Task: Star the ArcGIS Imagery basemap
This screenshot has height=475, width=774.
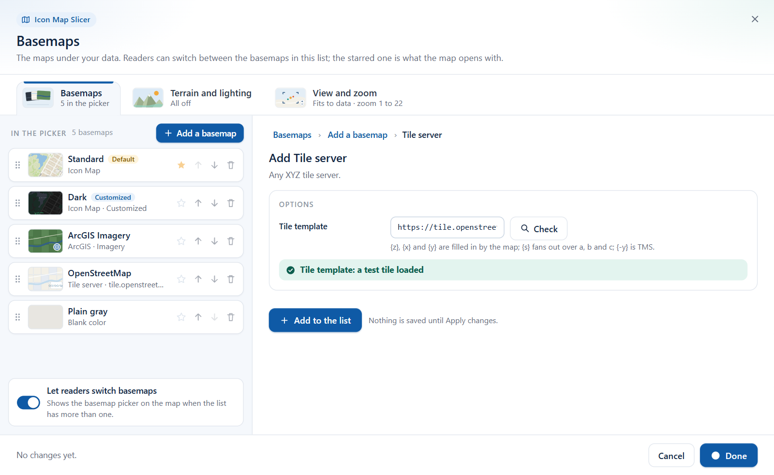Action: (x=181, y=241)
